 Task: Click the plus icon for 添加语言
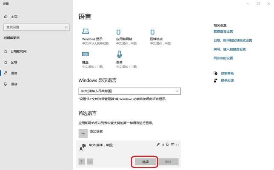point(83,134)
